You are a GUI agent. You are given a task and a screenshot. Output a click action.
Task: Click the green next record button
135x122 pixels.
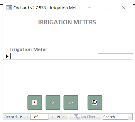53,102
